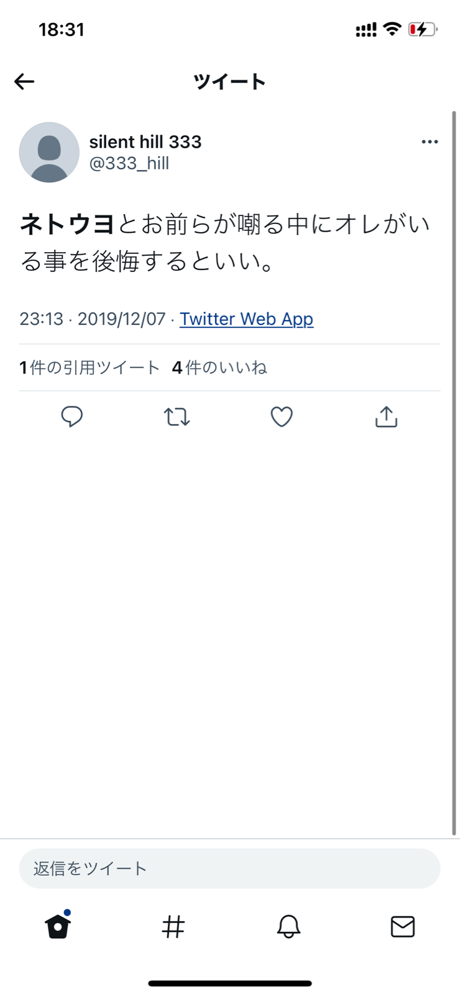460x996 pixels.
Task: Open the hashtag Explore tab
Action: click(x=173, y=926)
